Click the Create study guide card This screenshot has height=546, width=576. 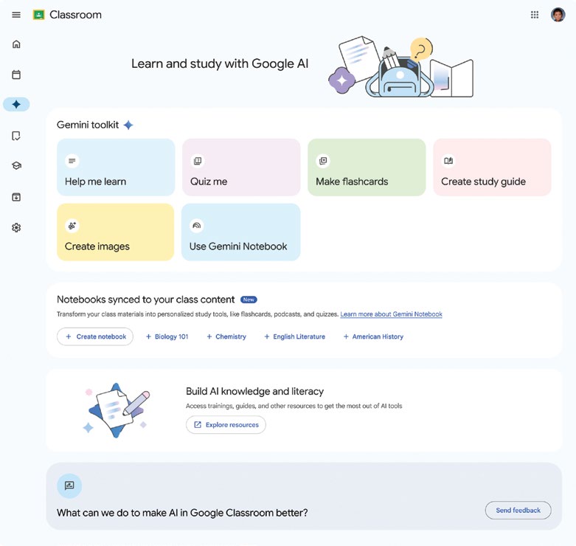click(x=492, y=167)
